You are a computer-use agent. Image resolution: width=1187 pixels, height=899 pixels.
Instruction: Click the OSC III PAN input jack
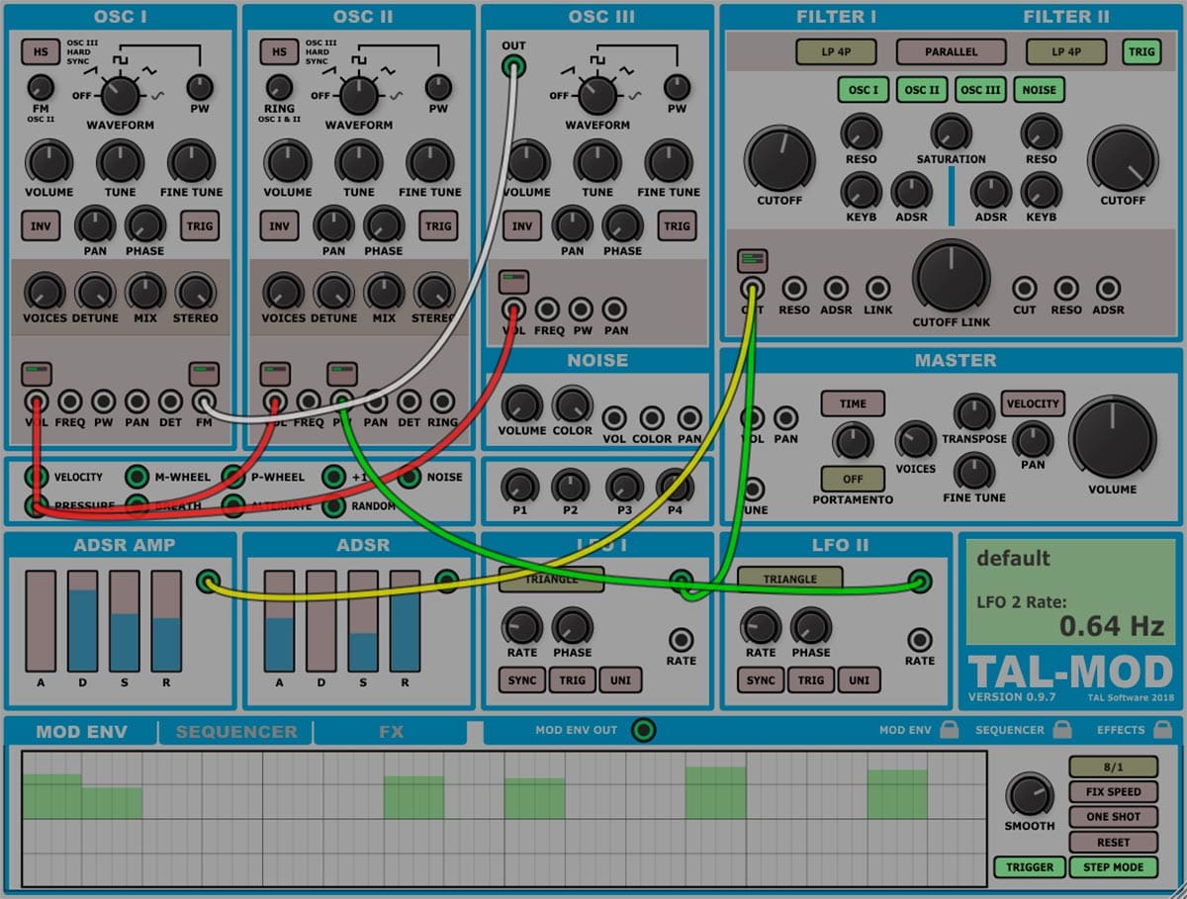click(x=614, y=309)
